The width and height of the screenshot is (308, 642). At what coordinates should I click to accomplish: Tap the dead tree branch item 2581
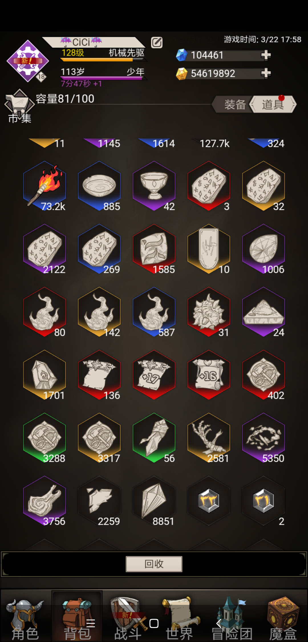click(209, 438)
